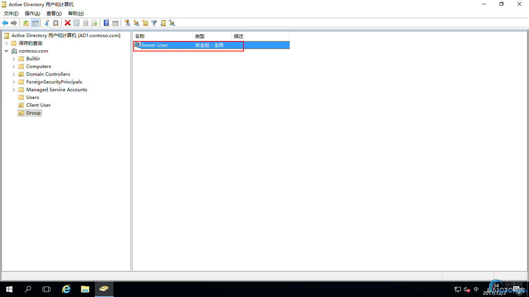Click the scissors Cut icon
This screenshot has width=529, height=297.
tap(47, 23)
